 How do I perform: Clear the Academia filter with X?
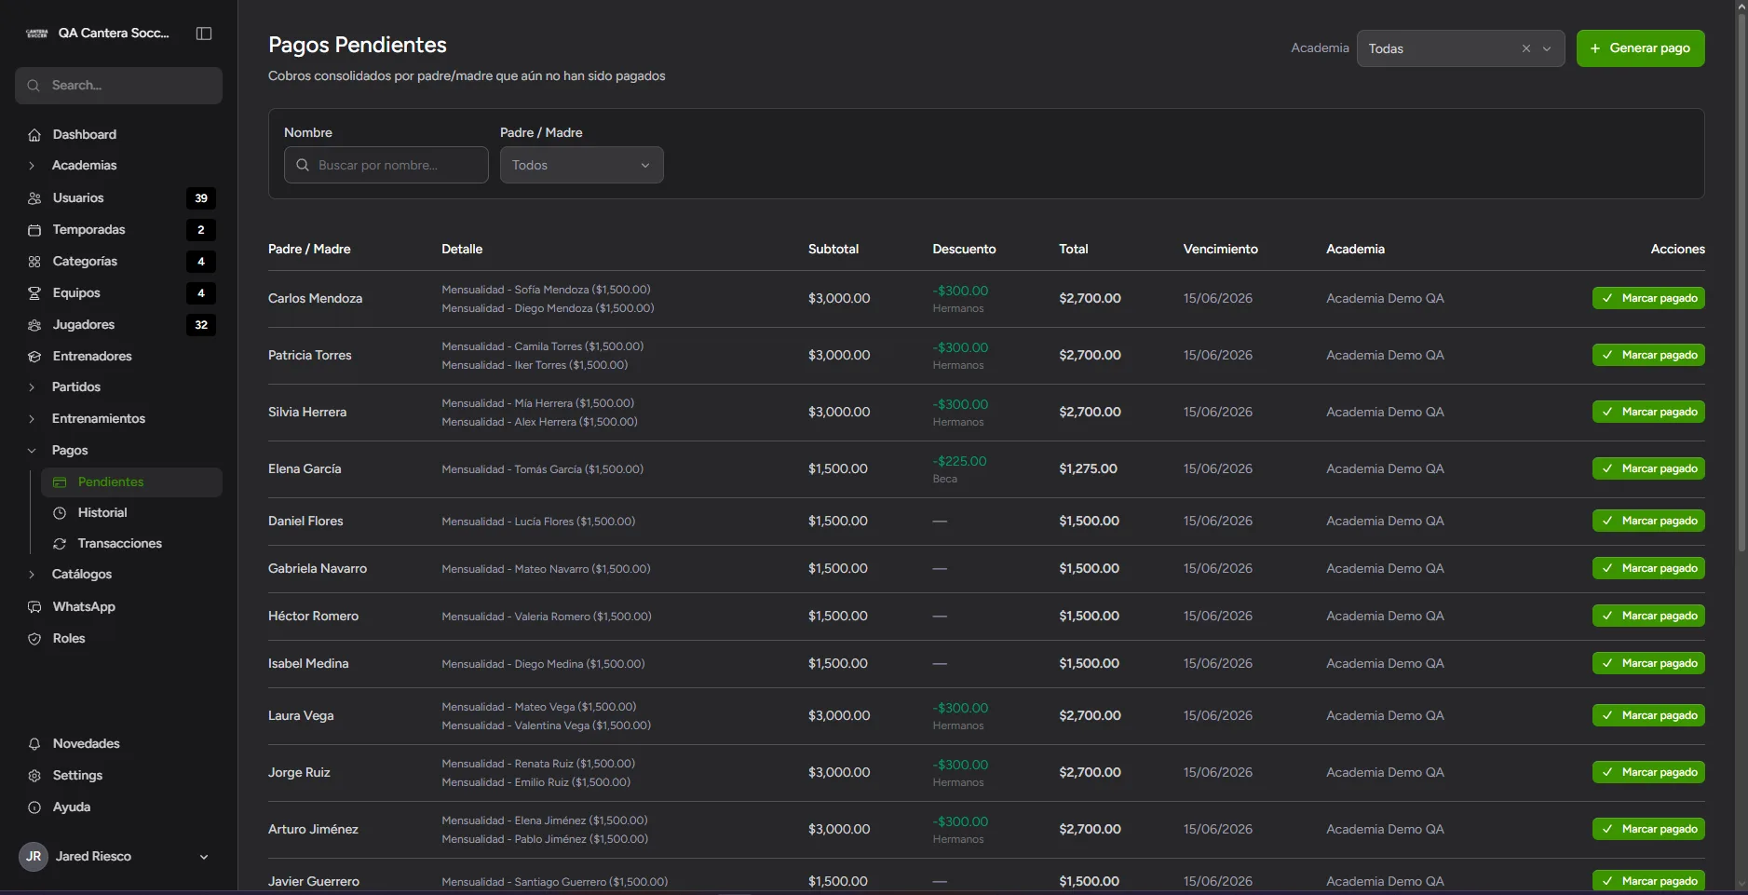(x=1526, y=48)
